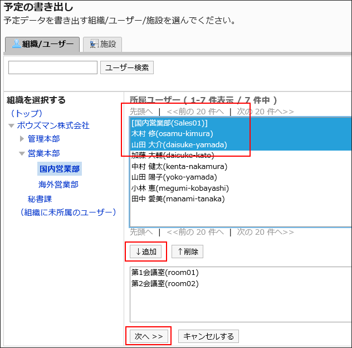The width and height of the screenshot is (352, 348).
Task: Collapse the ボウズマン株式会社 tree arrow
Action: point(11,125)
